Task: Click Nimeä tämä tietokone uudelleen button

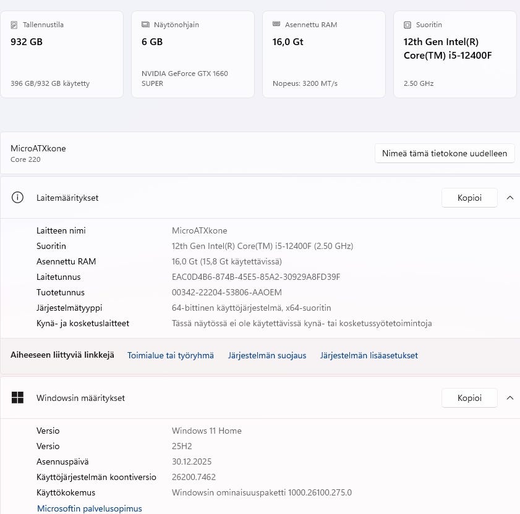Action: (x=445, y=154)
